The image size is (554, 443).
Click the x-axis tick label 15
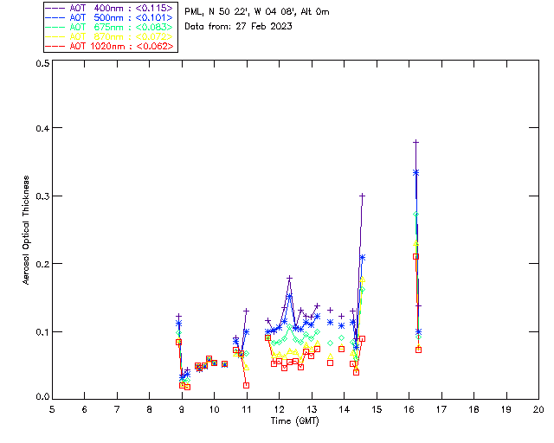click(377, 409)
